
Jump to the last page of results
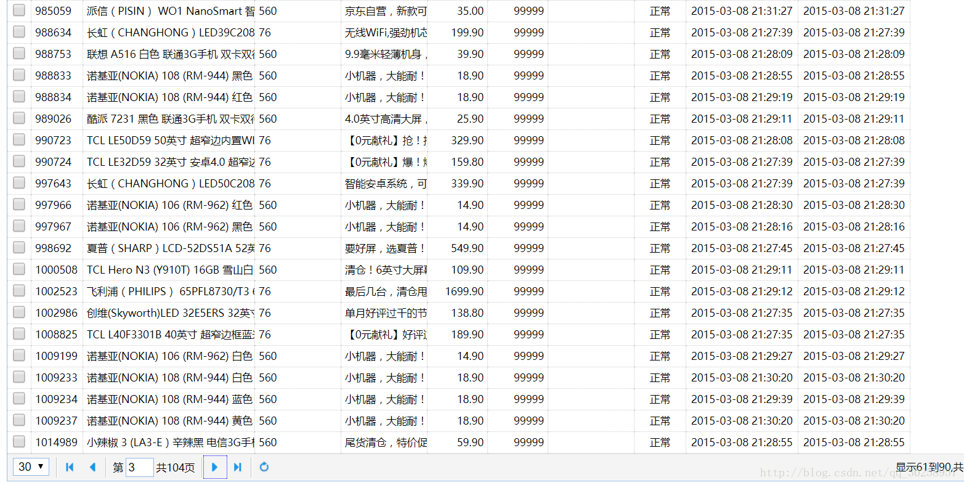[x=238, y=467]
